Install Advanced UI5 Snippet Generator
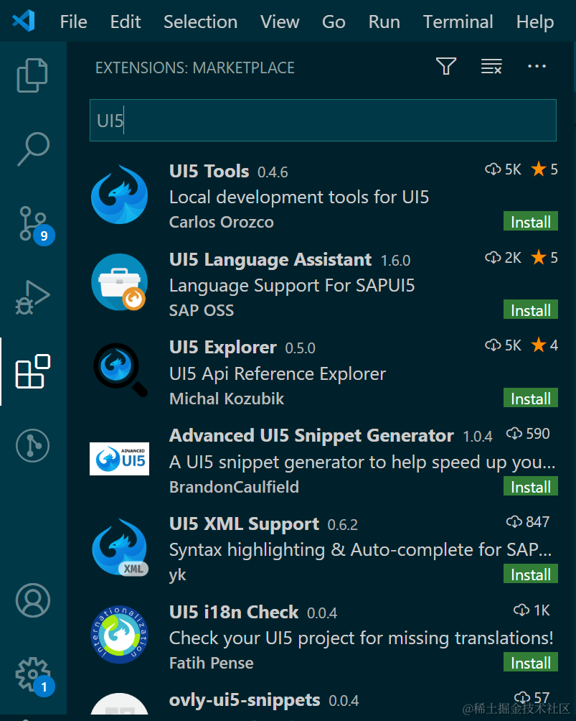Image resolution: width=576 pixels, height=721 pixels. click(531, 486)
